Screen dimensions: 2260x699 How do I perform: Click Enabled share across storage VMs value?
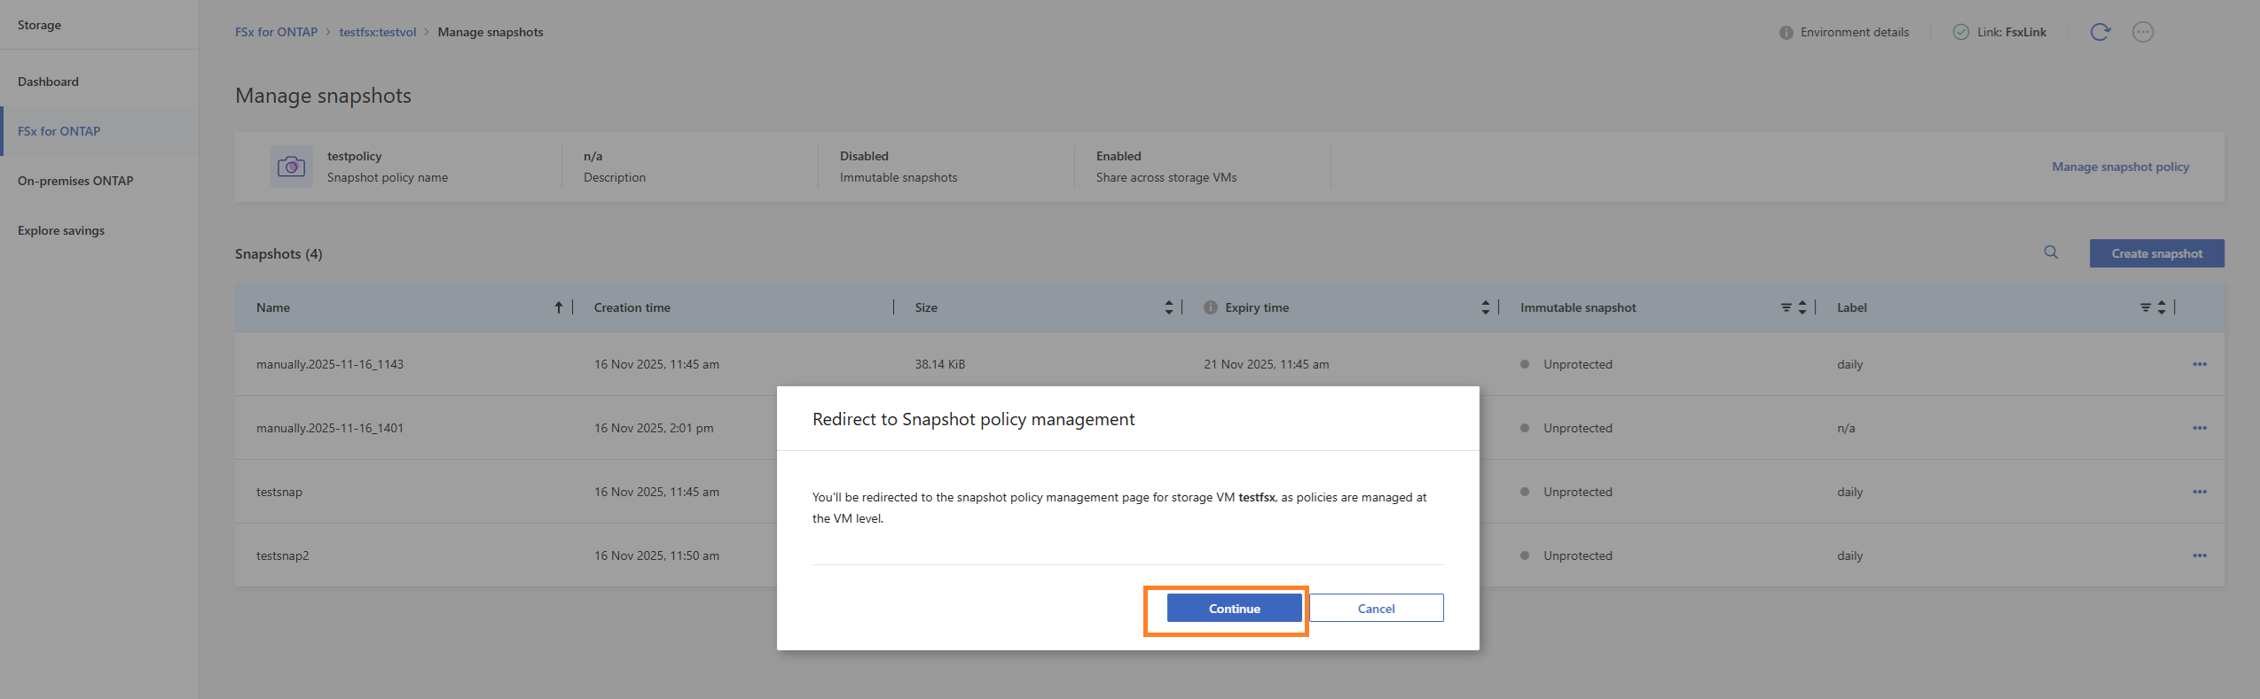click(x=1118, y=156)
